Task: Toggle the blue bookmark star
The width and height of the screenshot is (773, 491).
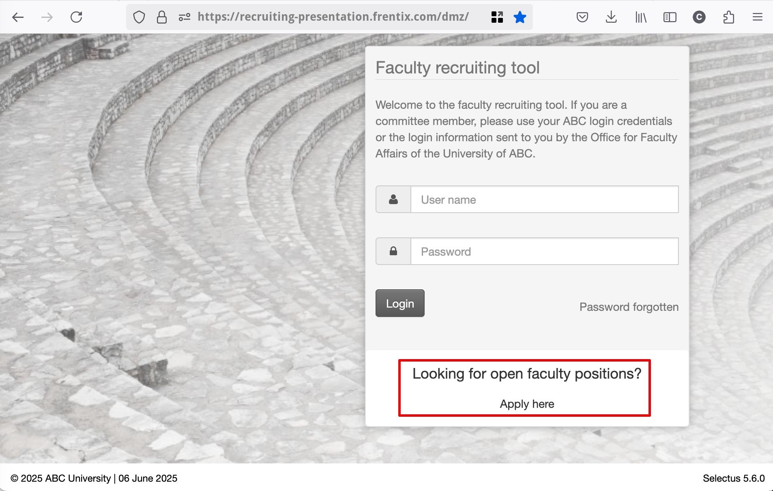Action: click(520, 17)
